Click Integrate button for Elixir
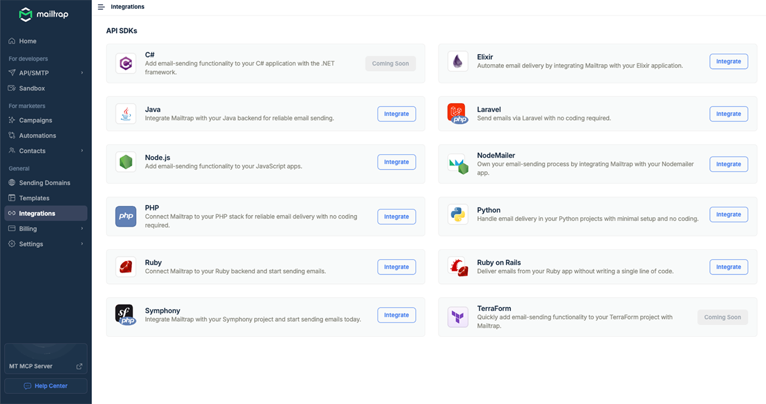Image resolution: width=766 pixels, height=404 pixels. [x=729, y=61]
